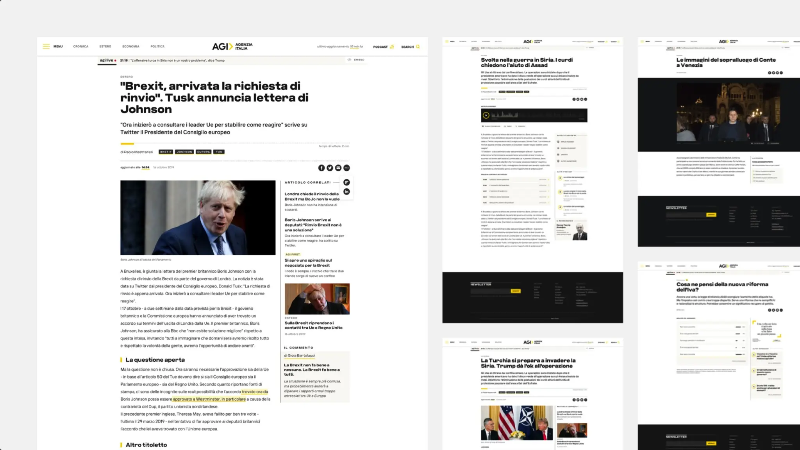The height and width of the screenshot is (450, 800).
Task: Click Facebook icon in Siria article mockup
Action: tap(574, 99)
